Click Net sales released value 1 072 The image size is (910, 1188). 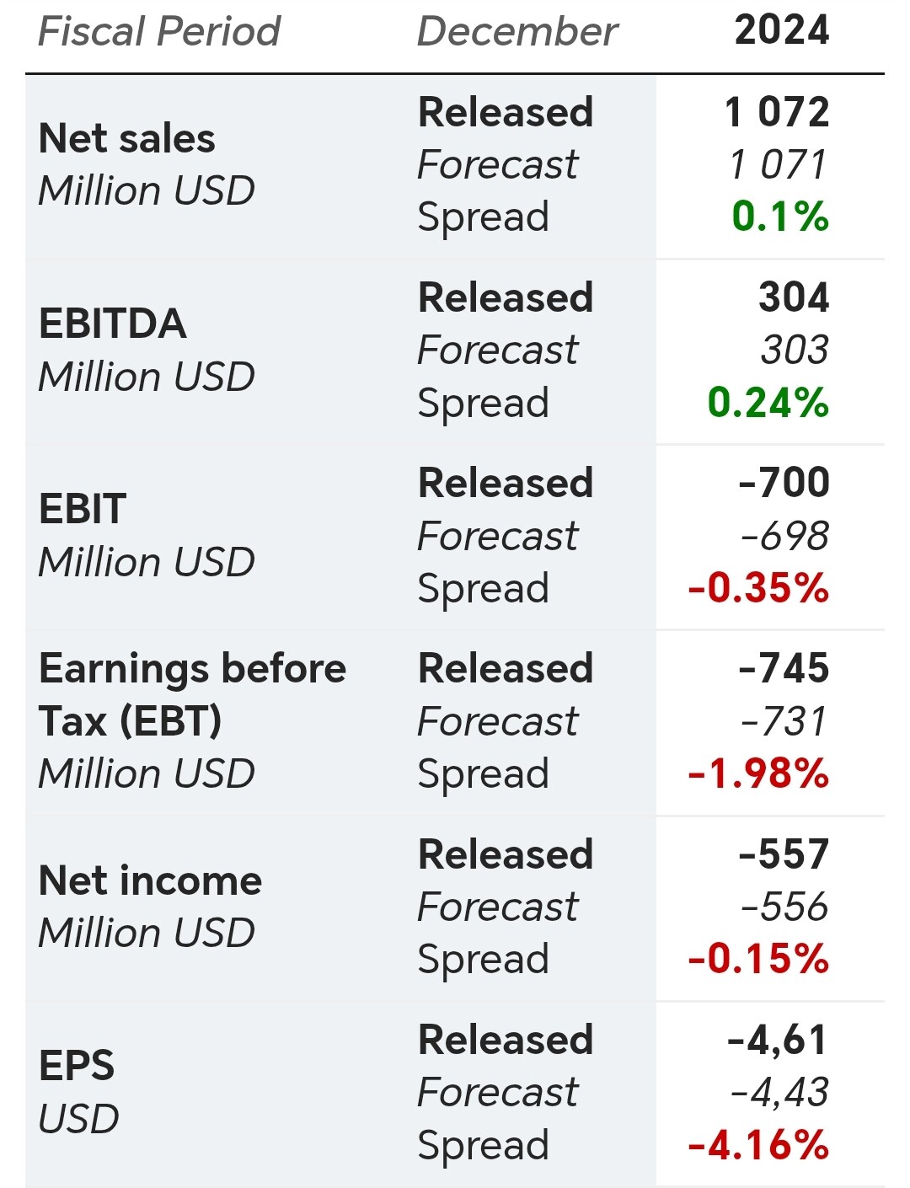tap(777, 112)
